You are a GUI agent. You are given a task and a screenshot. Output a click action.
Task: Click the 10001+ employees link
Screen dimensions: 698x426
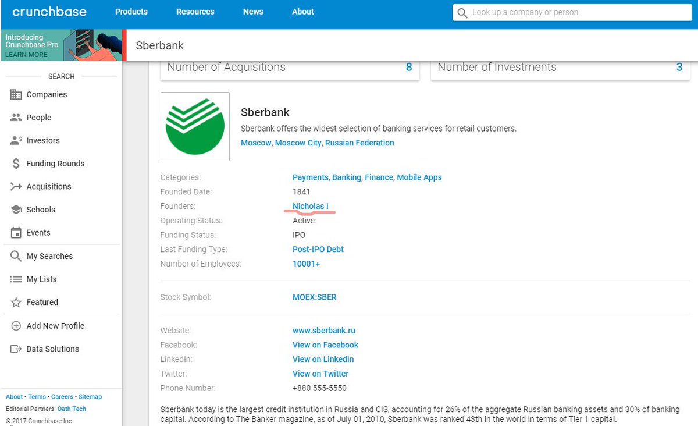click(307, 264)
